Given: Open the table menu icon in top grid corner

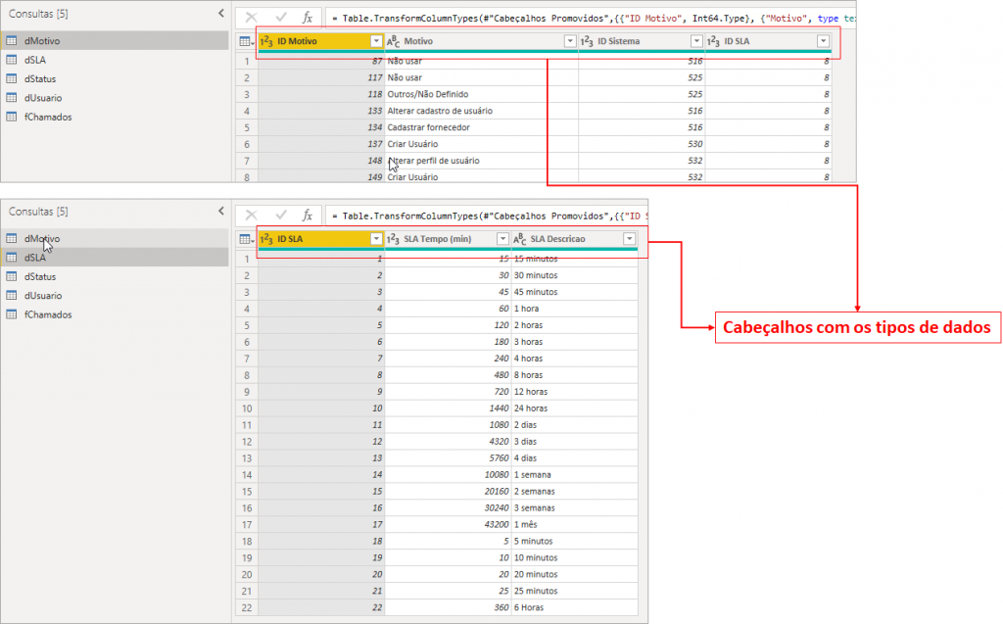Looking at the screenshot, I should tap(246, 41).
